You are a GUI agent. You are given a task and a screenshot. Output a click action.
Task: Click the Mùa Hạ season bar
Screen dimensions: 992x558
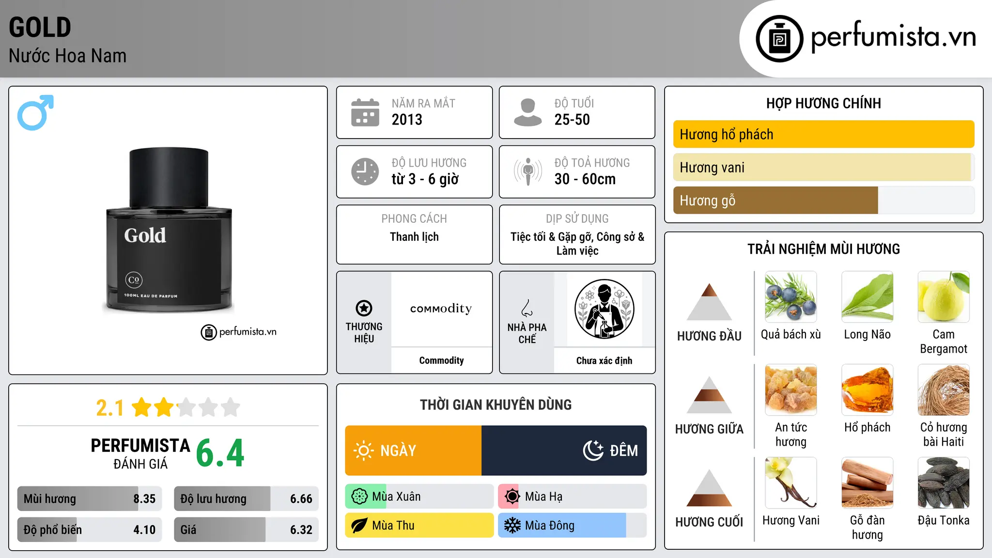(573, 496)
